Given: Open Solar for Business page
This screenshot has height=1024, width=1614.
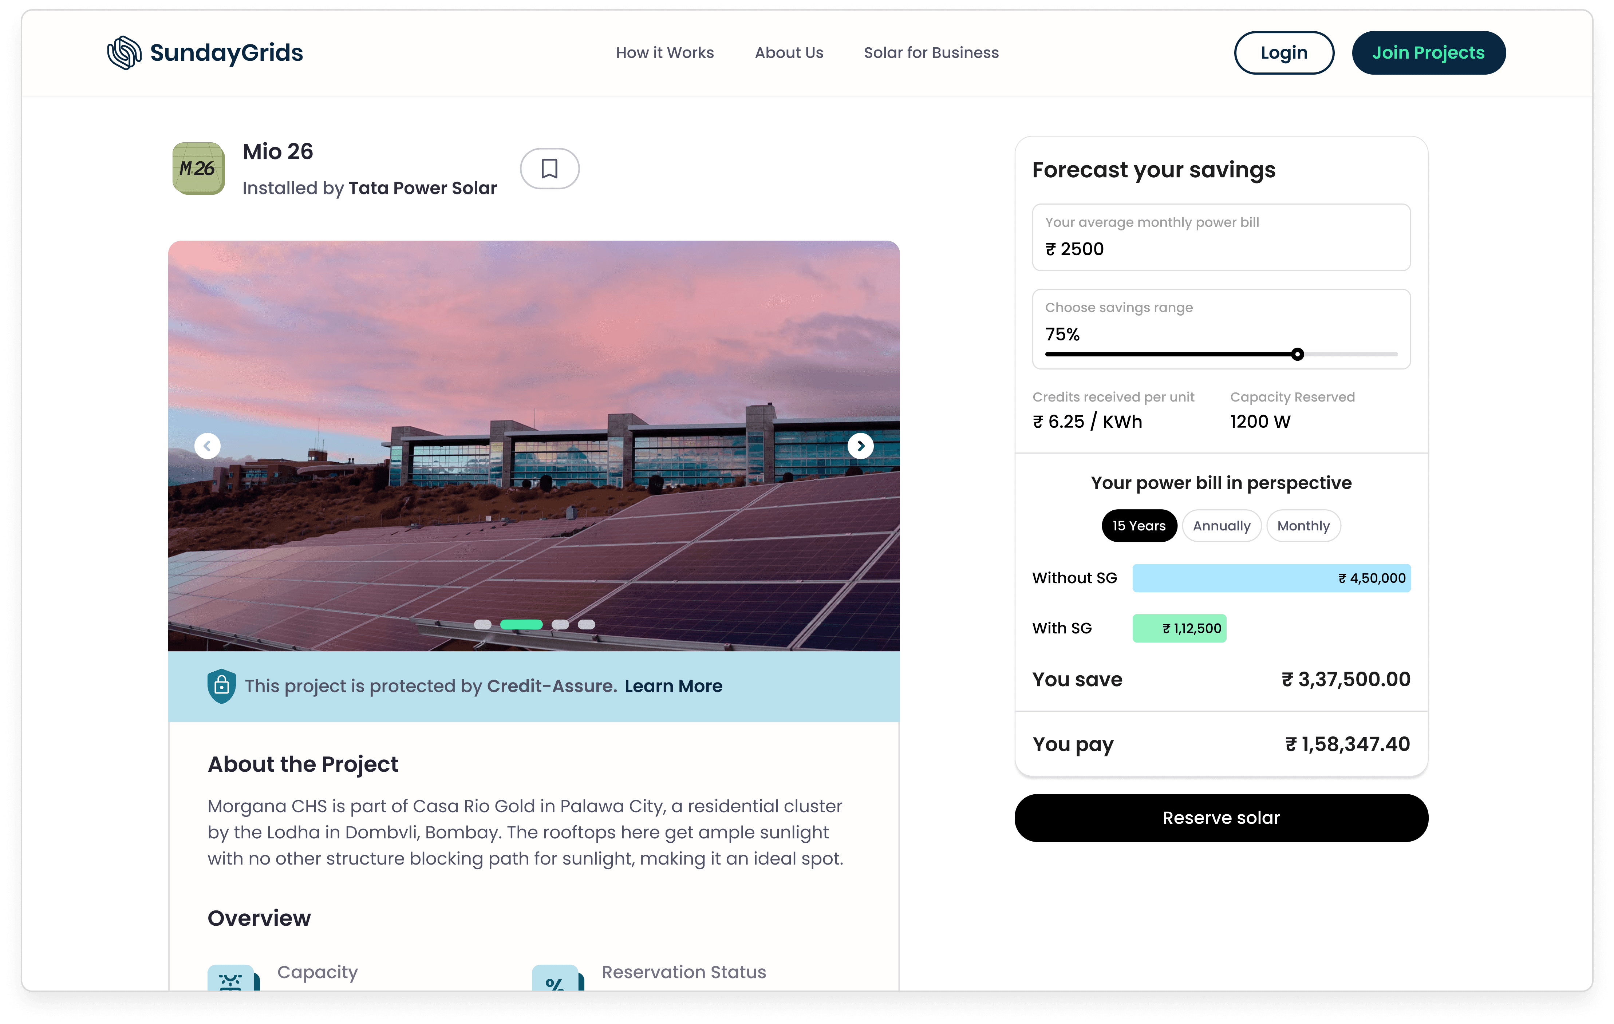Looking at the screenshot, I should (x=931, y=53).
